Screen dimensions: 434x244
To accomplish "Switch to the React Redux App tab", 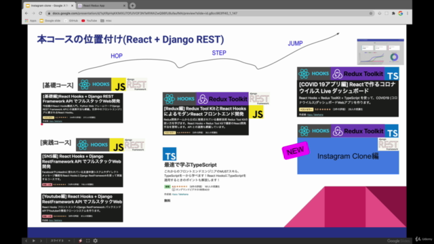I will [102, 5].
